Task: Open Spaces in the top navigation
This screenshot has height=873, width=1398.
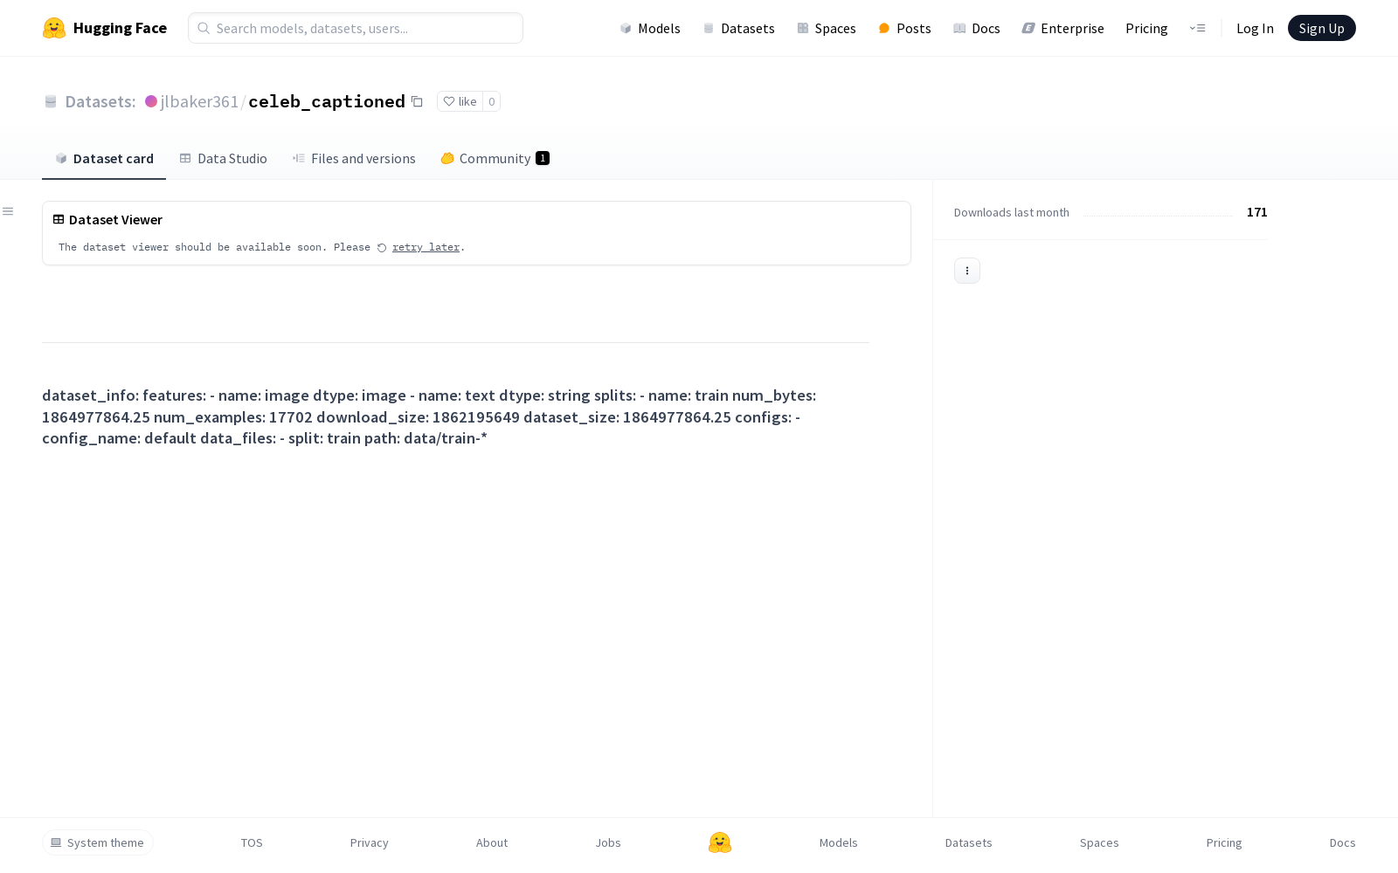Action: coord(827,28)
